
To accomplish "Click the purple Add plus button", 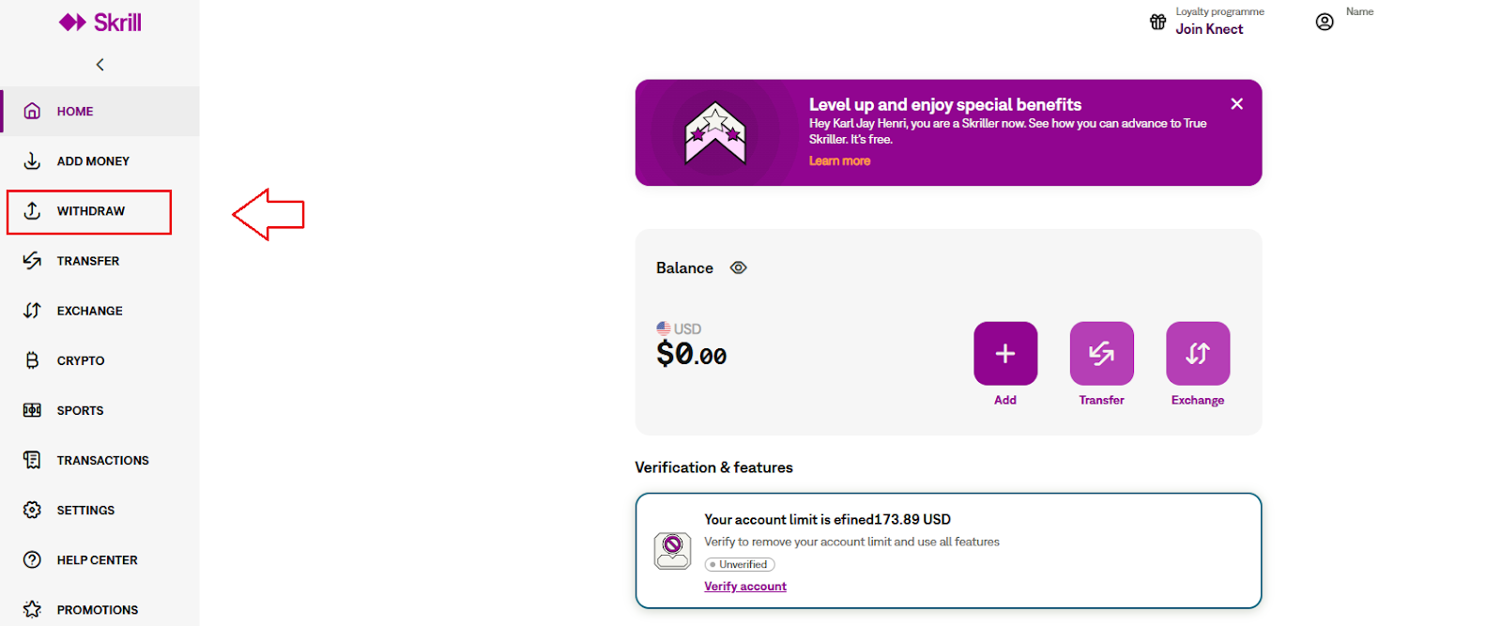I will (x=1005, y=354).
